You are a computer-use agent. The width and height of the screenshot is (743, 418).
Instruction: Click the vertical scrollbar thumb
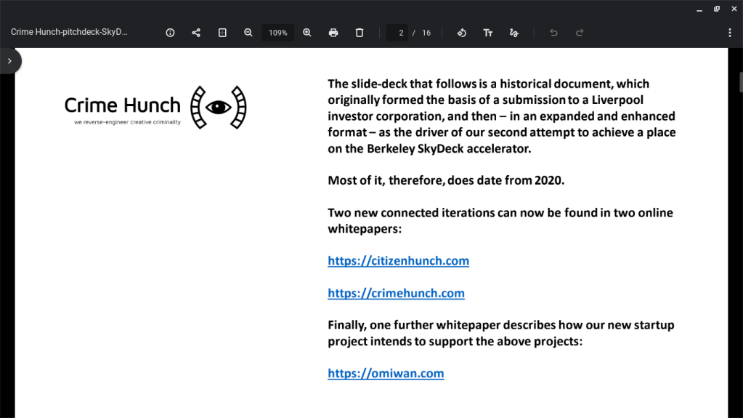pyautogui.click(x=740, y=82)
